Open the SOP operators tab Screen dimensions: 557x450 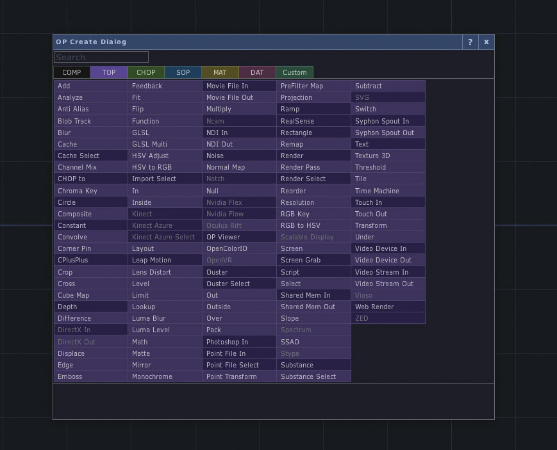pos(183,72)
